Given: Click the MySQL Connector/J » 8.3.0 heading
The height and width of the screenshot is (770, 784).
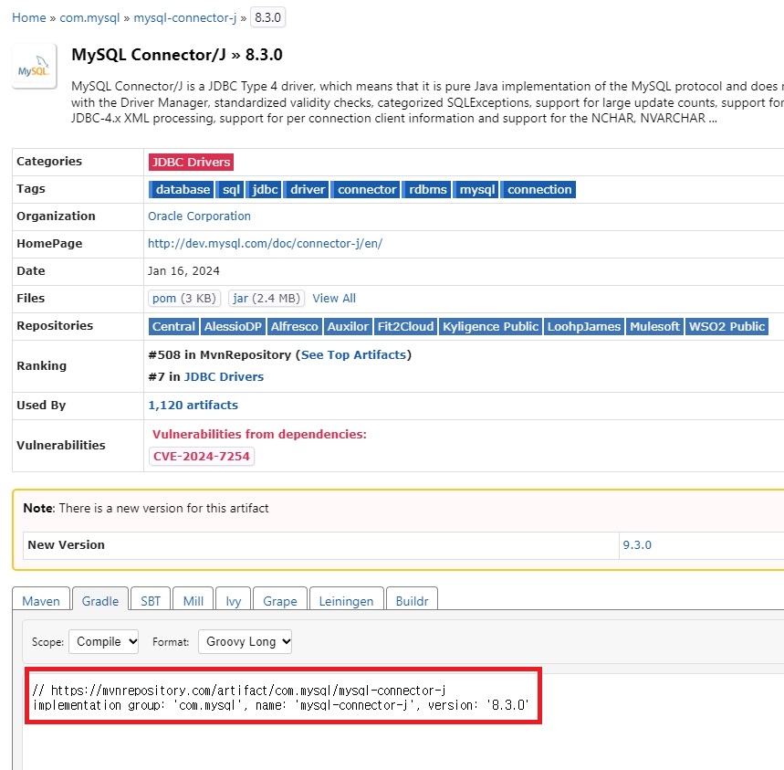Looking at the screenshot, I should click(x=177, y=55).
